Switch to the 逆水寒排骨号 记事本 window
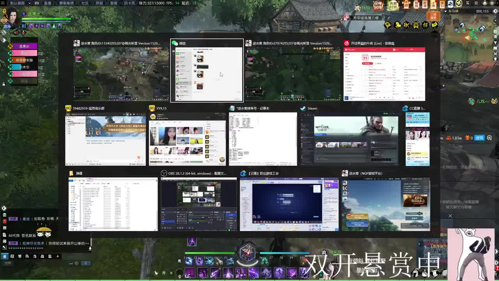 coord(263,136)
